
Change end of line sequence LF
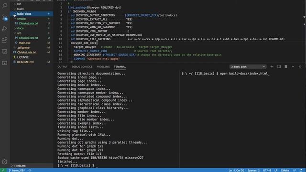coord(276,170)
